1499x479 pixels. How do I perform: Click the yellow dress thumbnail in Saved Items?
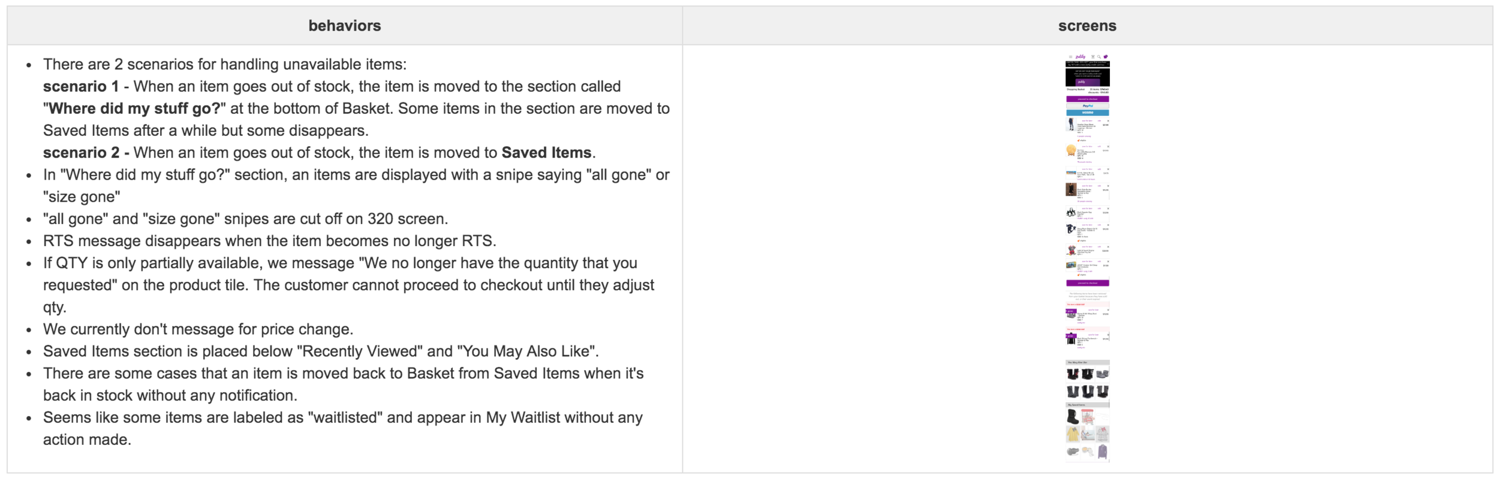tap(1073, 433)
